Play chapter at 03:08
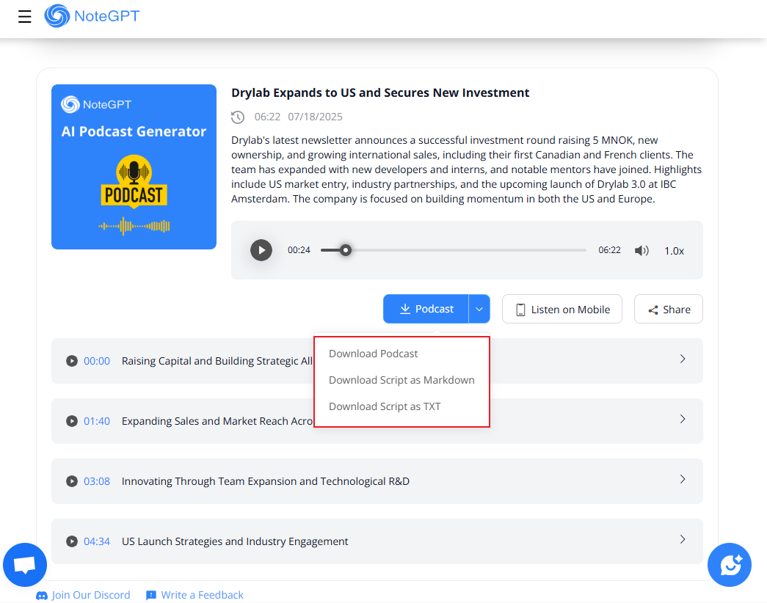 click(x=72, y=481)
